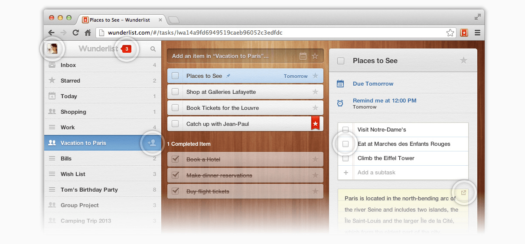The width and height of the screenshot is (525, 244).
Task: Open the user profile avatar
Action: 52,49
